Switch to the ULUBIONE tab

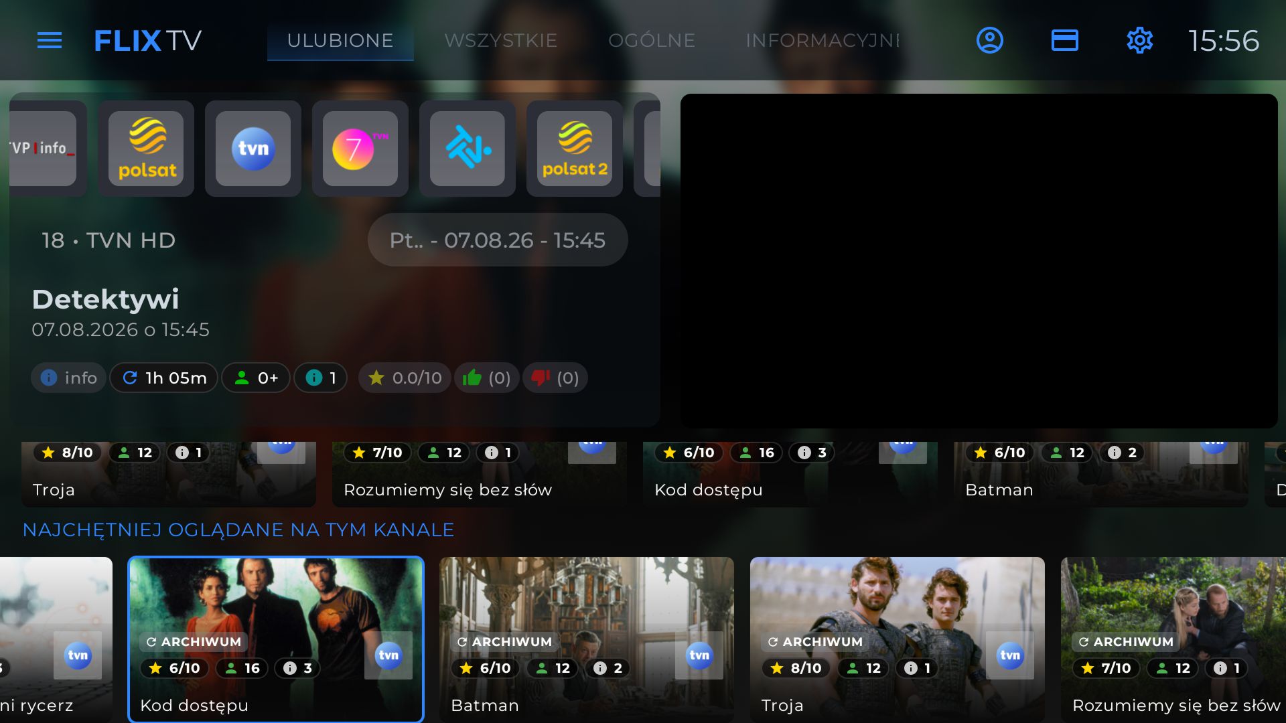340,41
